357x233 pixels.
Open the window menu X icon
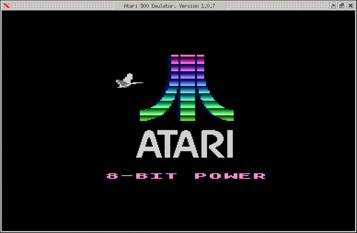pos(6,6)
